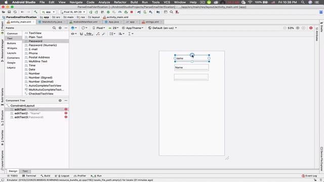This screenshot has width=324, height=182.
Task: Minimize the Component Tree panel
Action: tap(66, 101)
